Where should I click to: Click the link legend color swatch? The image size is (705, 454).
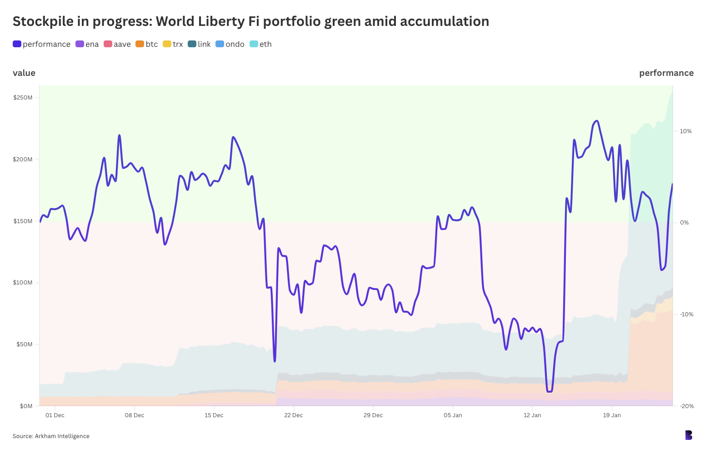192,44
